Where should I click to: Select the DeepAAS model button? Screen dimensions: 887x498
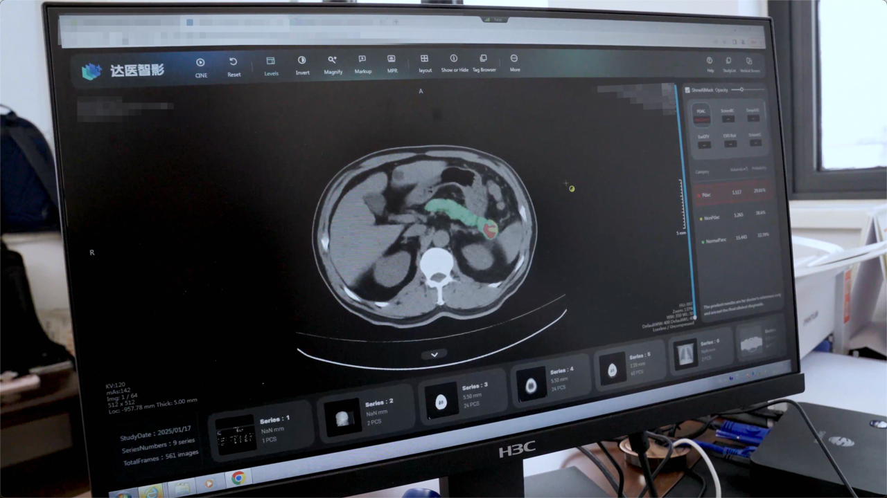click(753, 115)
